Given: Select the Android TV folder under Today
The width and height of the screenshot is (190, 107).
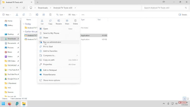Looking at the screenshot, I should coord(31,28).
